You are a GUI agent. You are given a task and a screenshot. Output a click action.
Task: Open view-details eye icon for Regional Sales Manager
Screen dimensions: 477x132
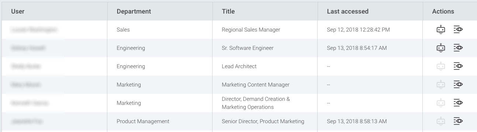pos(458,30)
